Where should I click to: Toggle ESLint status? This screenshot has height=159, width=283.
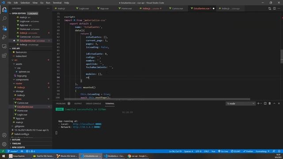tap(236, 151)
